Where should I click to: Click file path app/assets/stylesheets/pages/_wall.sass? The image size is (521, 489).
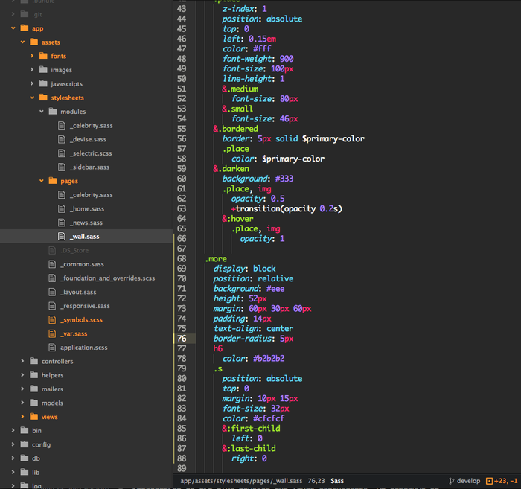pyautogui.click(x=241, y=481)
